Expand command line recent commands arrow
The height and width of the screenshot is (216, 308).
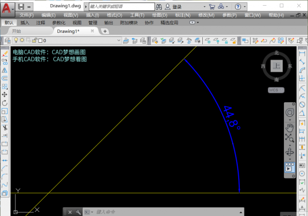(x=92, y=212)
